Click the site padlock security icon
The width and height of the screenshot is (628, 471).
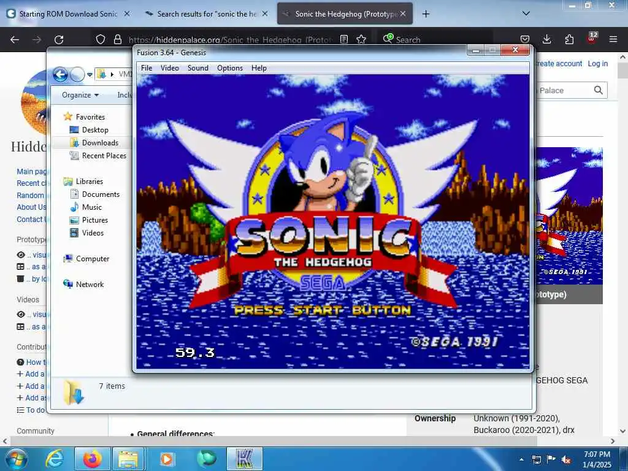117,39
